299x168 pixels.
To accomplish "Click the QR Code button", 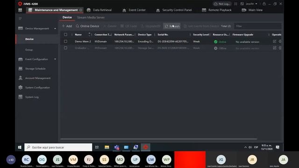I will (x=129, y=26).
